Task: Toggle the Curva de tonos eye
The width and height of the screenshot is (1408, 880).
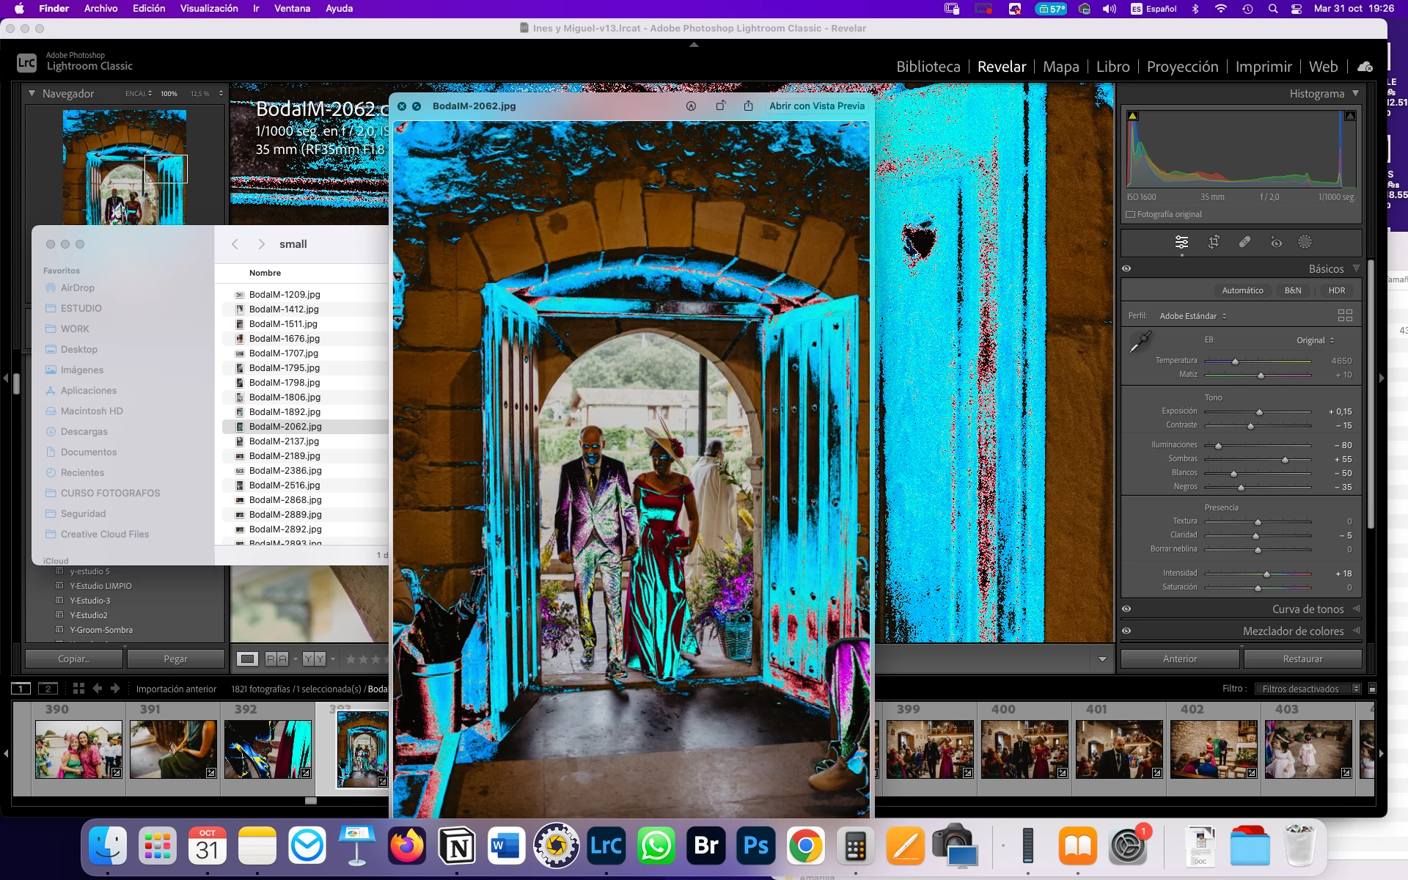Action: [1126, 609]
